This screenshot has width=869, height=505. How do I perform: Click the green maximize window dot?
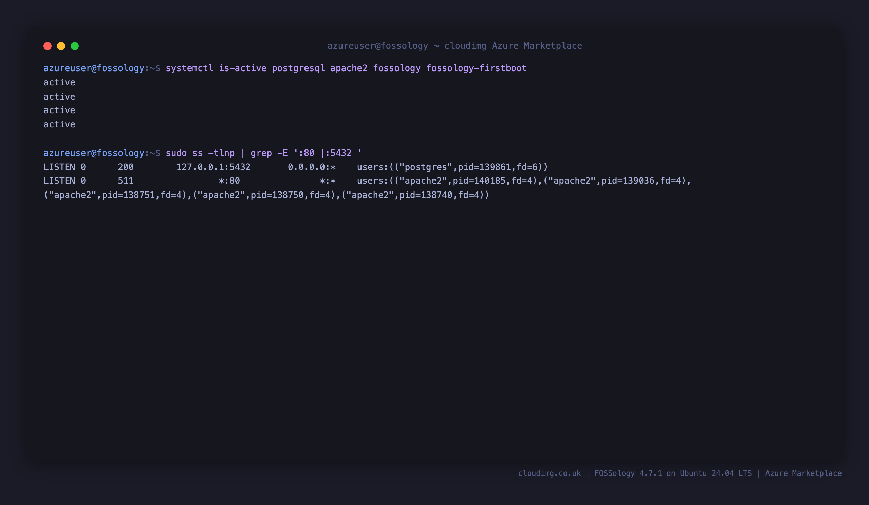pos(75,46)
